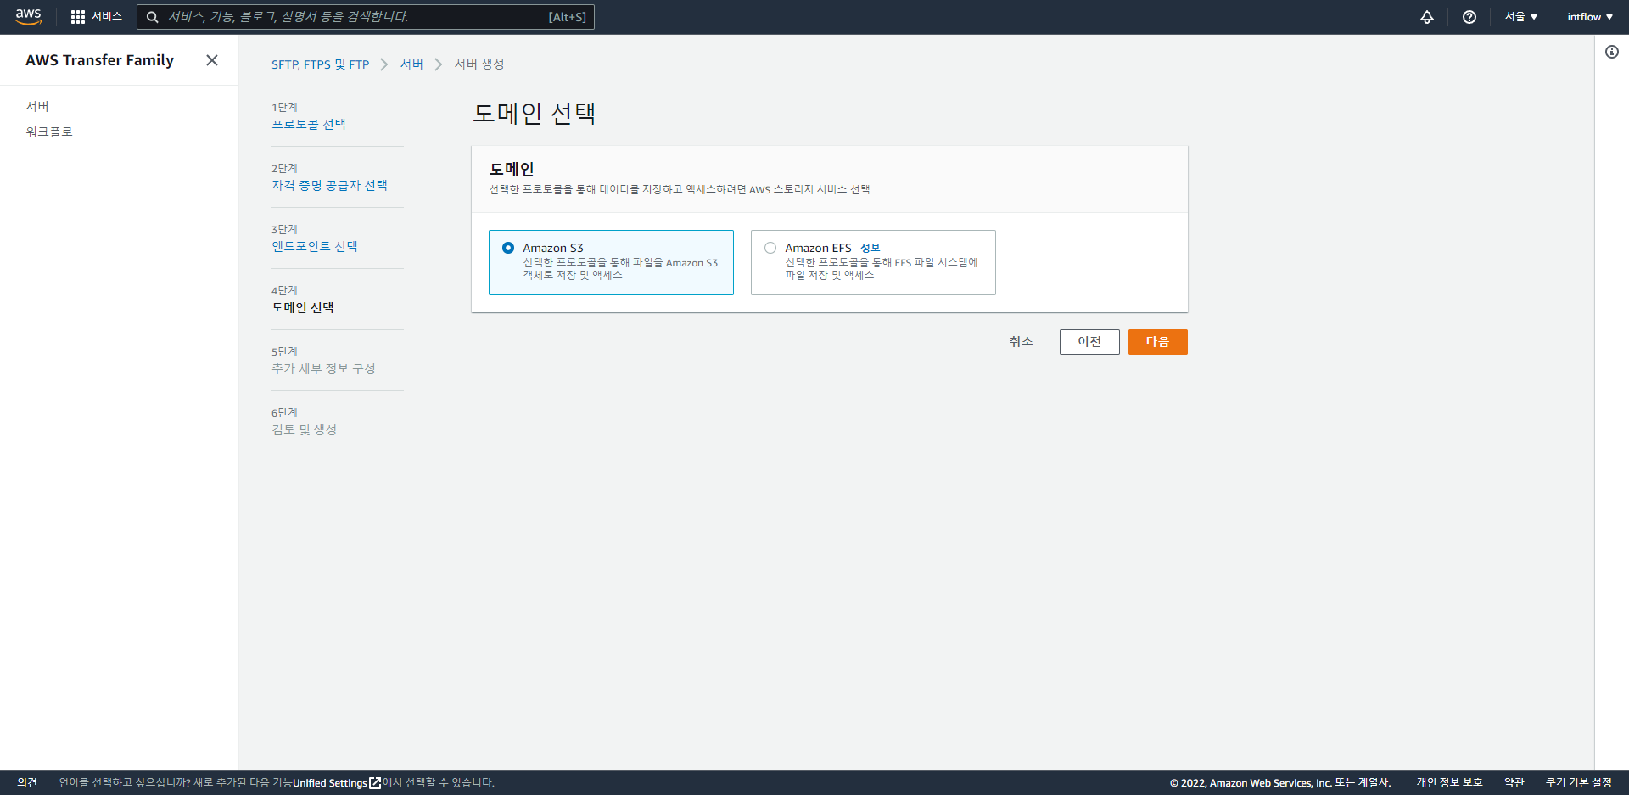Image resolution: width=1629 pixels, height=795 pixels.
Task: Open the 정보 link next to Amazon EFS
Action: click(x=870, y=248)
